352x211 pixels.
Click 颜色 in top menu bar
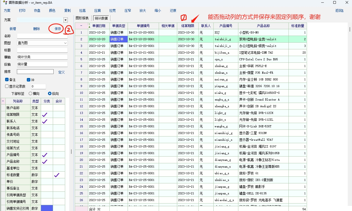coord(52,11)
